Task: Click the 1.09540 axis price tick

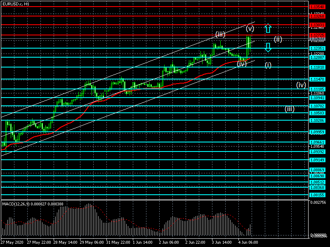Action: tap(317, 147)
